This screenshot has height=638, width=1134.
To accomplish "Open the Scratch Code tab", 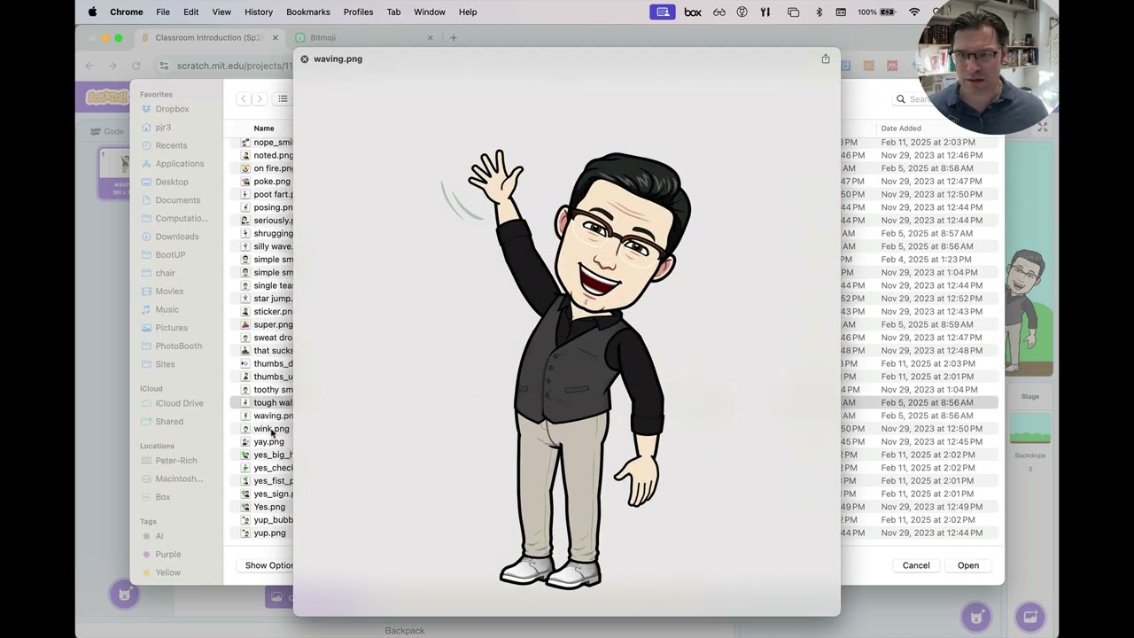I will tap(108, 131).
